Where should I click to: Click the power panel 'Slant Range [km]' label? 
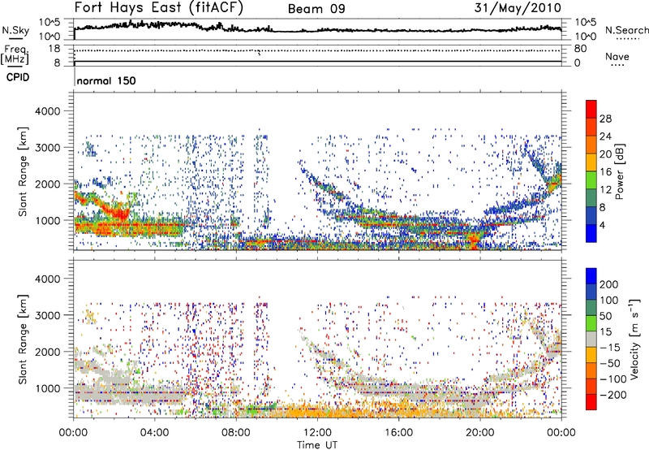click(x=23, y=171)
